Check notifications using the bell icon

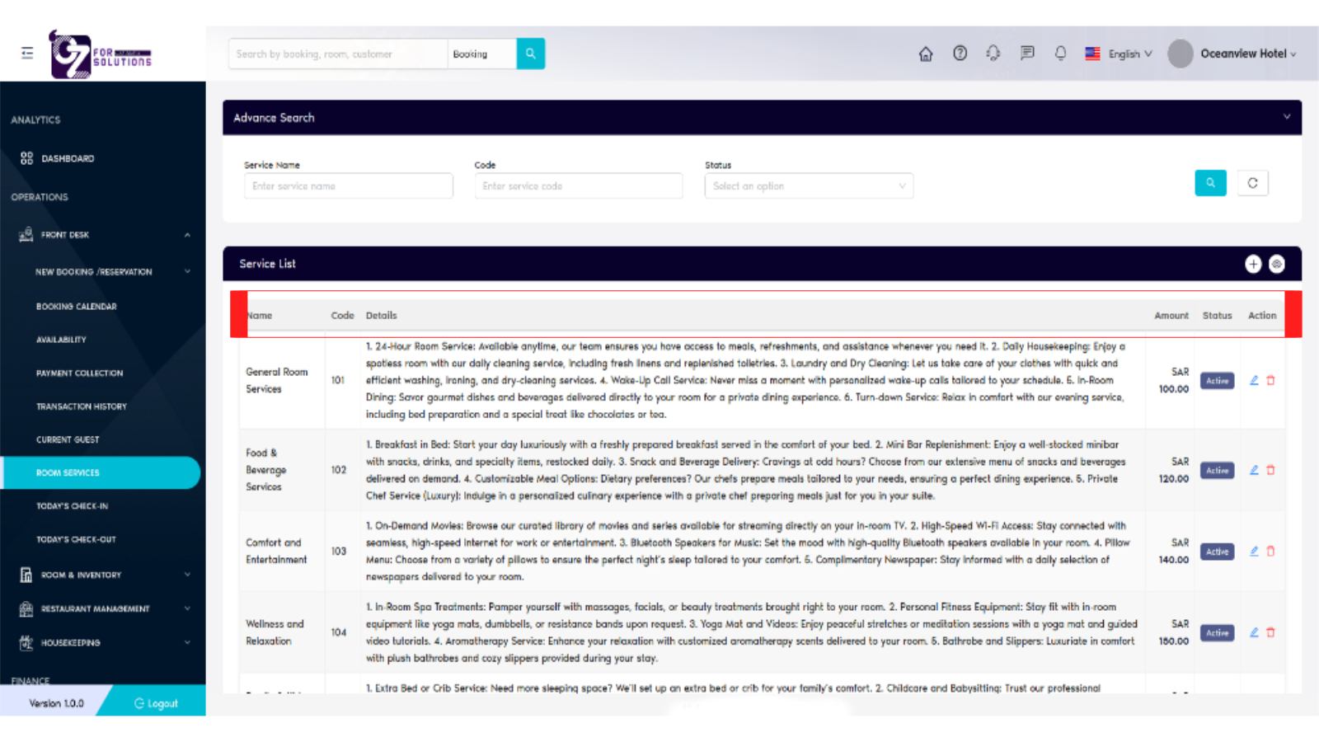1060,53
